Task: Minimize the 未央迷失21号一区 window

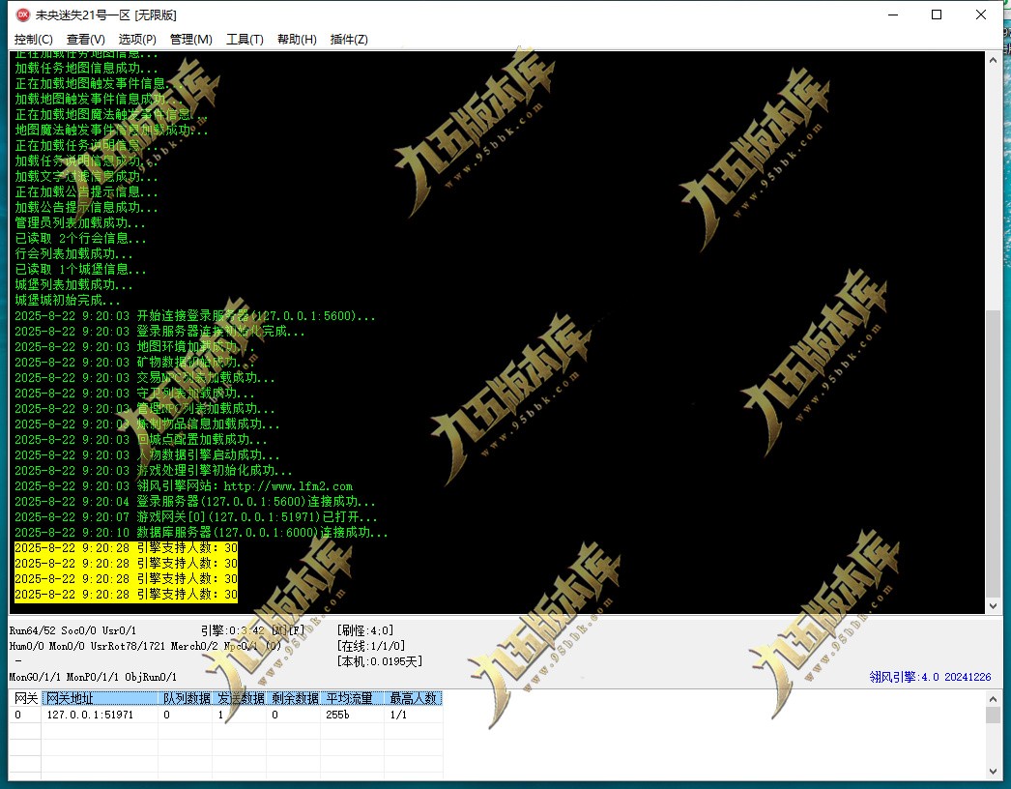Action: [893, 15]
